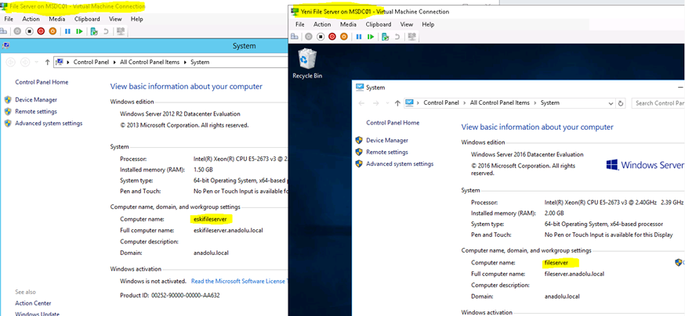
Task: Click red Shut Down icon in File Server window
Action: 41,31
